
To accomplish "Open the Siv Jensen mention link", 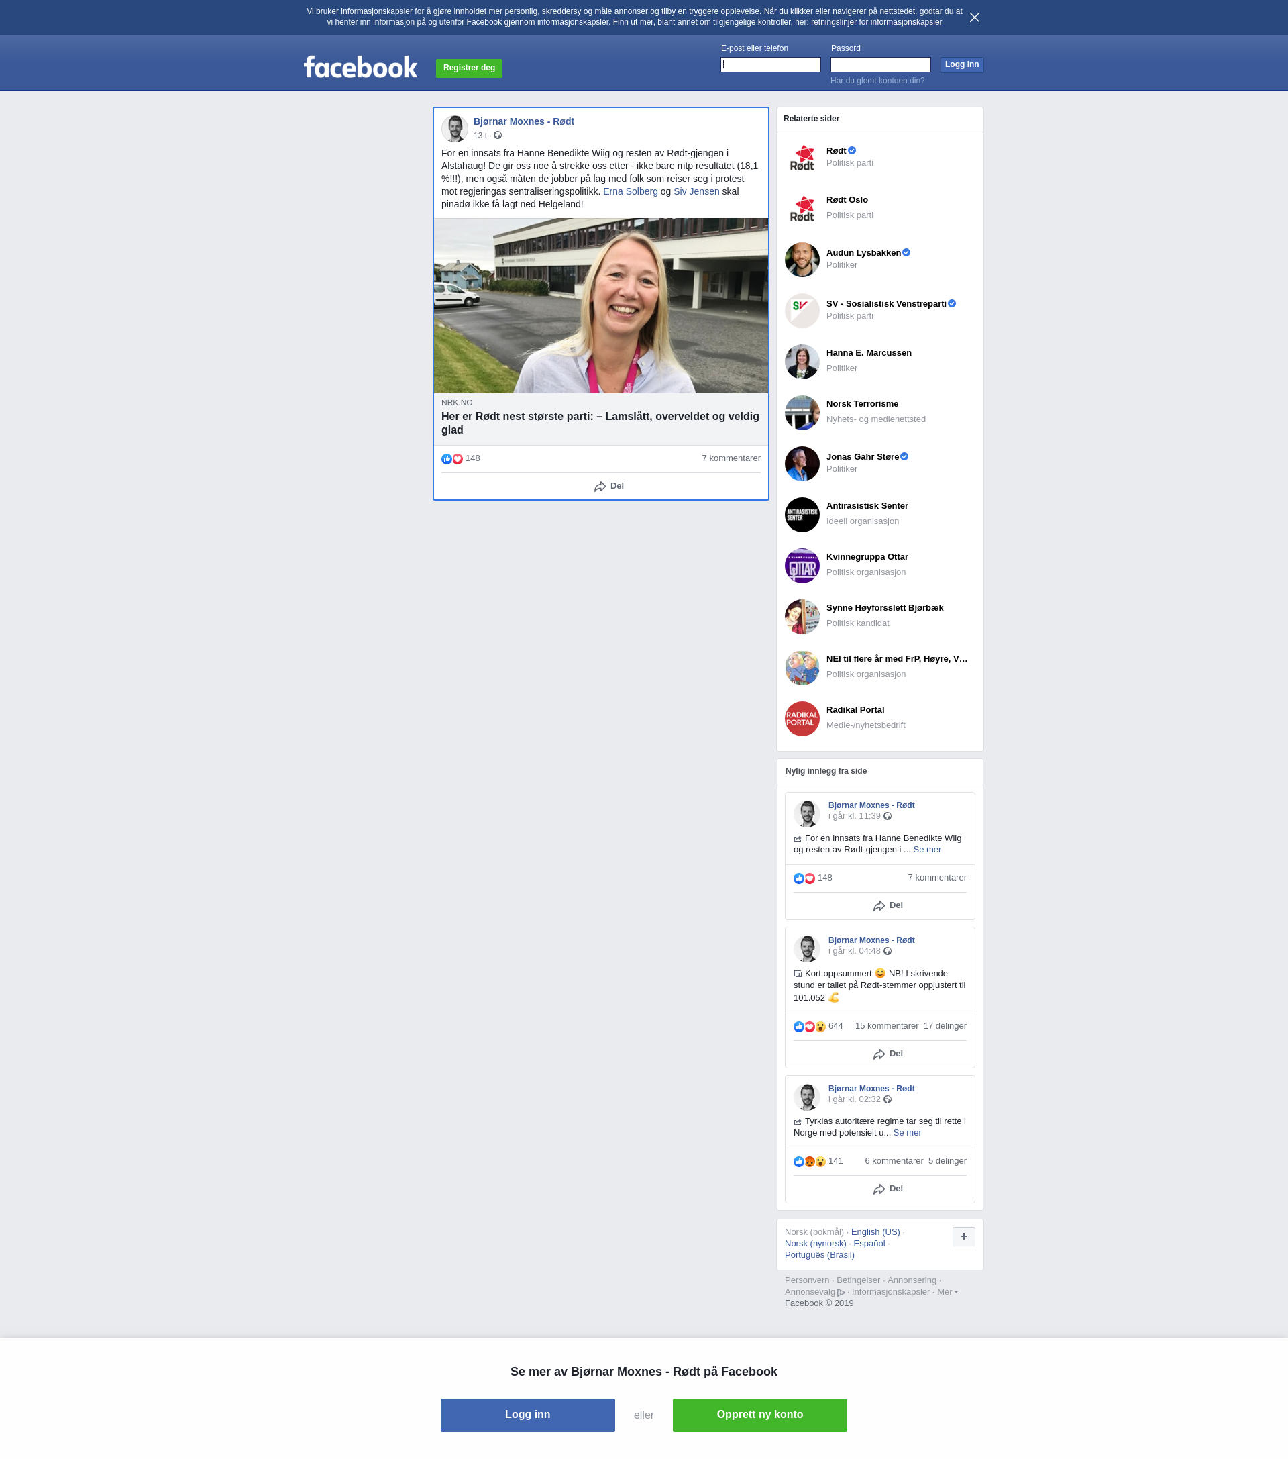I will tap(696, 191).
